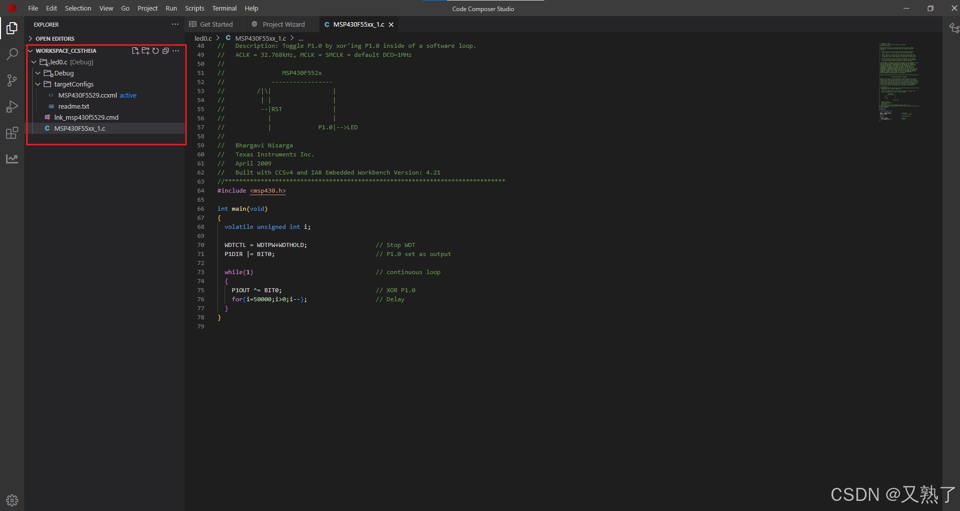Screen dimensions: 960x511
Task: Select MSP430F55xx_1.c in the explorer
Action: pos(80,128)
